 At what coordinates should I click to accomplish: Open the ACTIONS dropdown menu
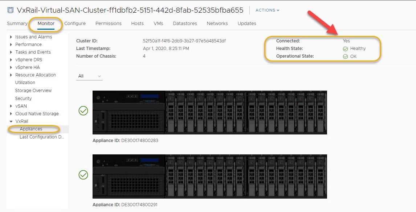tap(267, 10)
